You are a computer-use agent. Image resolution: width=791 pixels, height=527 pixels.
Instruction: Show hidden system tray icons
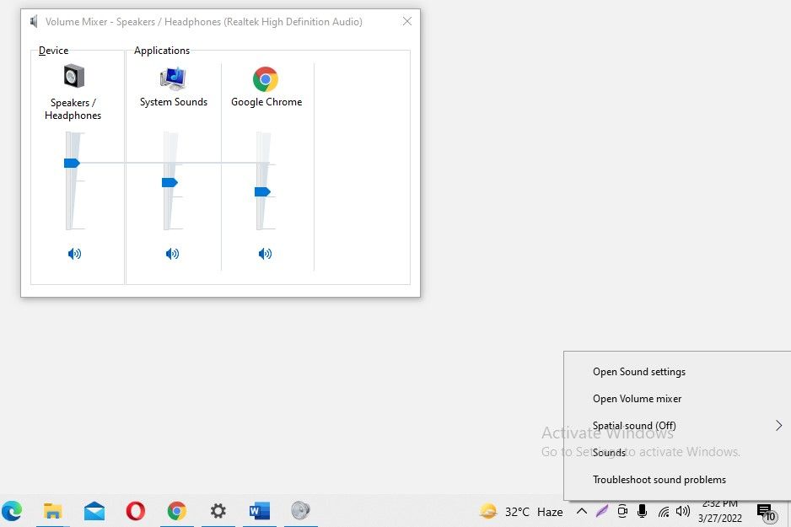pos(582,511)
